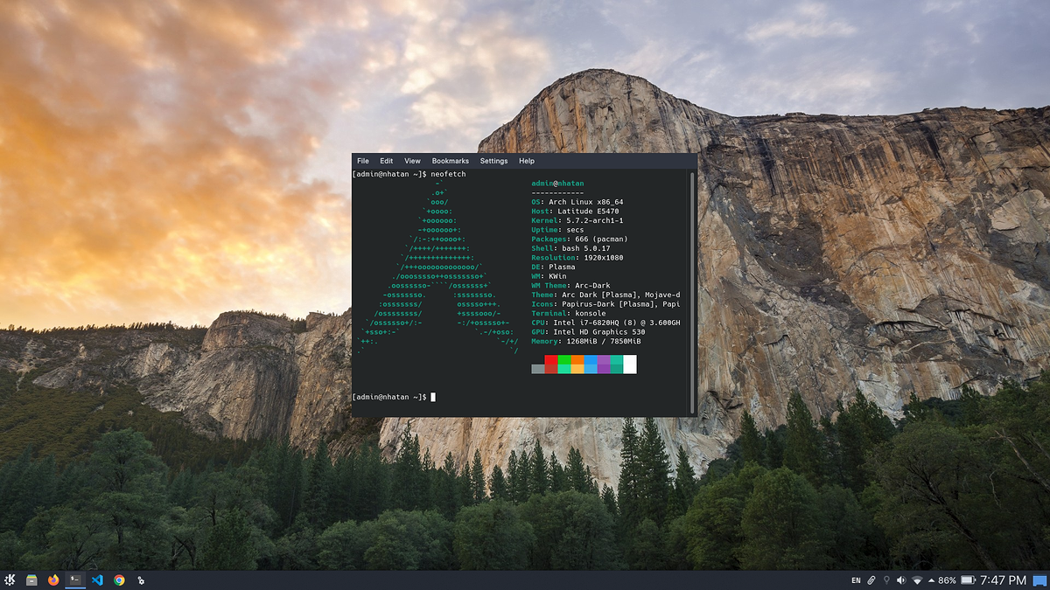Open the 7:47 PM clock calendar
Screen dimensions: 1050x590
click(x=1004, y=580)
